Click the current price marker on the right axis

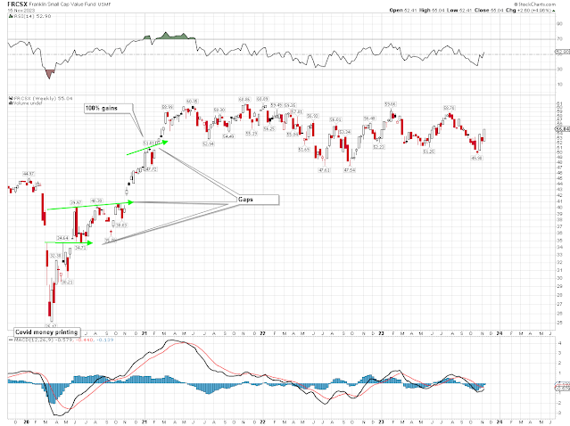pyautogui.click(x=563, y=129)
